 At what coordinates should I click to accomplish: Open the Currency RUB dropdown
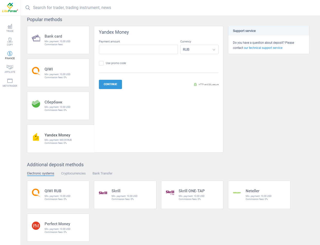[199, 49]
